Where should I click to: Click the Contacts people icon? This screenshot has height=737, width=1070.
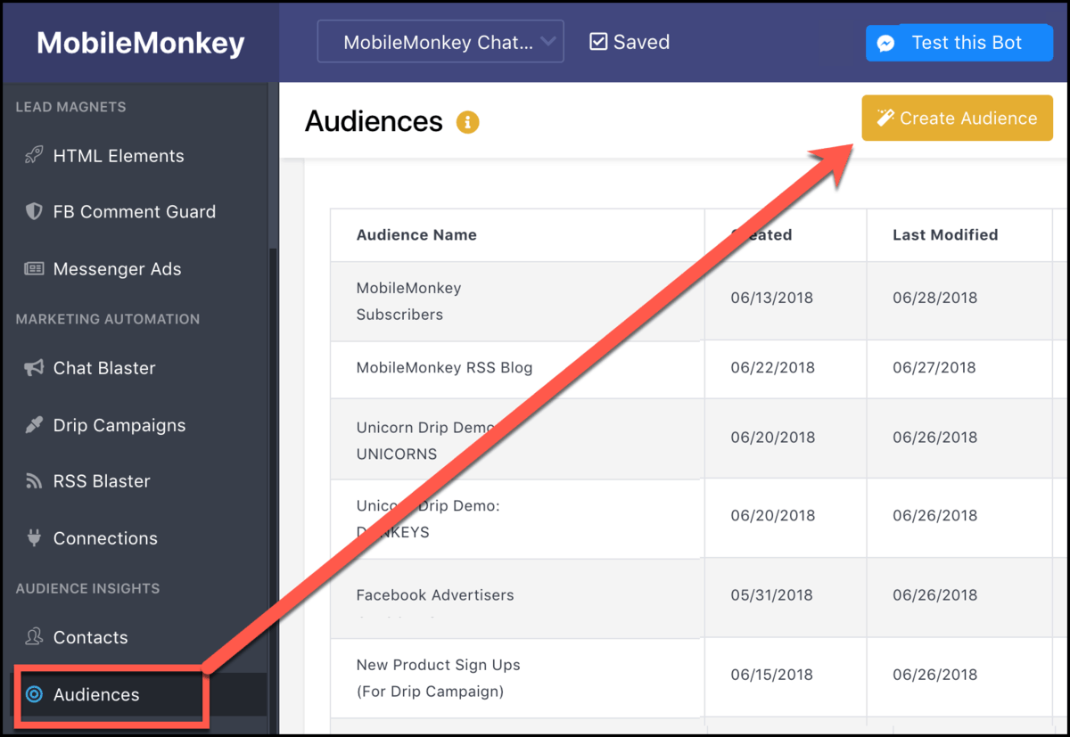tap(34, 637)
